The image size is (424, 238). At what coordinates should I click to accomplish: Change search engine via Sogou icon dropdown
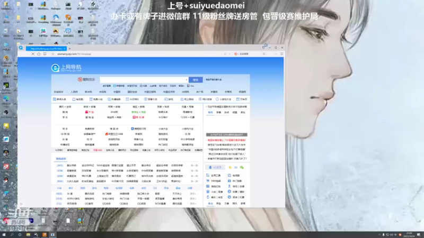[236, 54]
